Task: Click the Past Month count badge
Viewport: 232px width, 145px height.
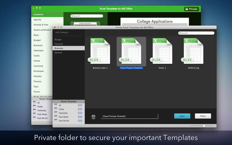Action: [x=80, y=121]
